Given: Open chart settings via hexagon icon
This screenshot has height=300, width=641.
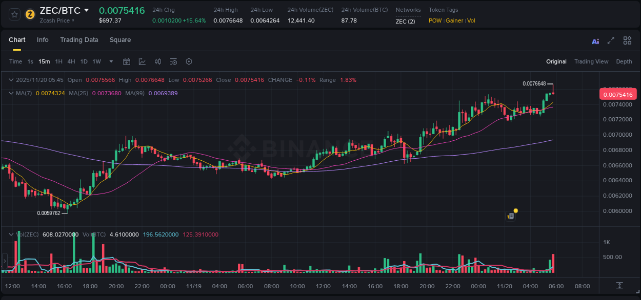Looking at the screenshot, I should [189, 61].
